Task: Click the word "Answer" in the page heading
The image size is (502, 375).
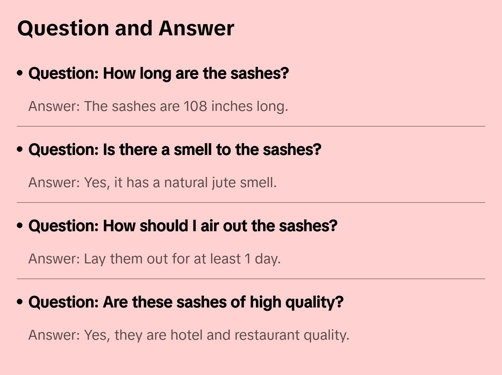Action: click(196, 28)
